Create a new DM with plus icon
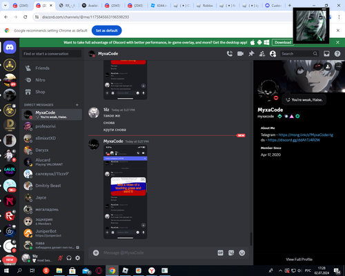This screenshot has width=345, height=276. (x=77, y=105)
